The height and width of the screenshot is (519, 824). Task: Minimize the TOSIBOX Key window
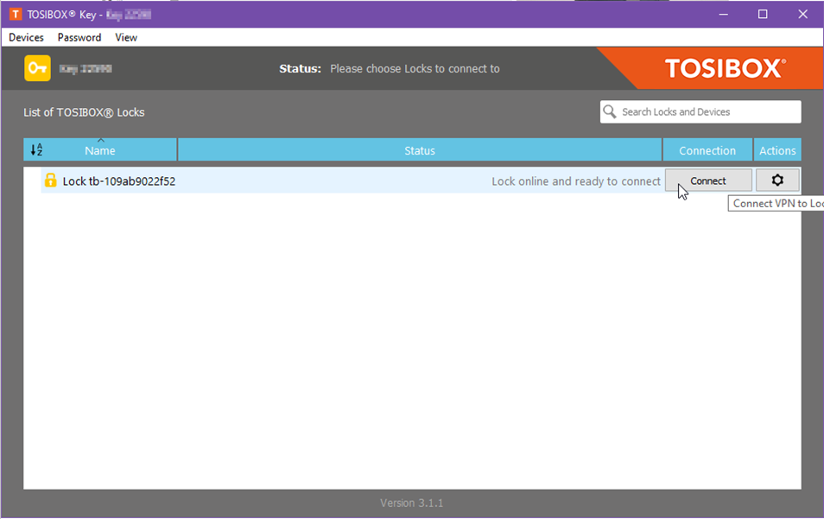click(x=724, y=14)
